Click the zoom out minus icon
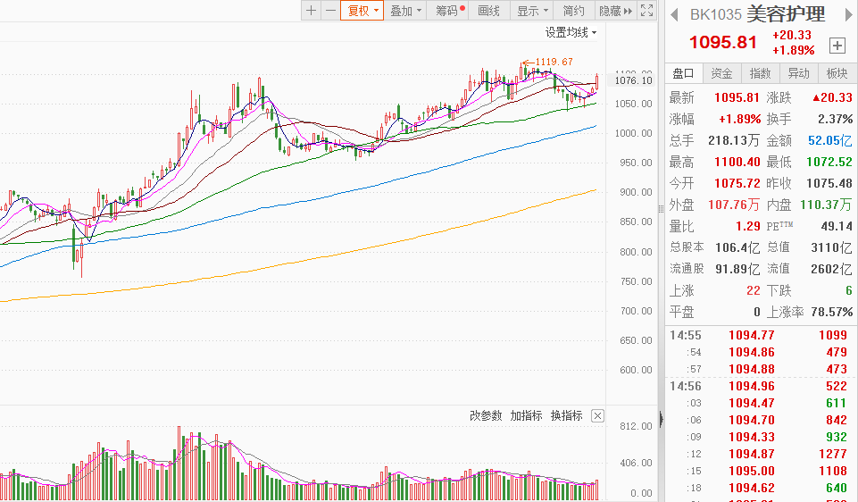Image resolution: width=858 pixels, height=502 pixels. coord(330,11)
